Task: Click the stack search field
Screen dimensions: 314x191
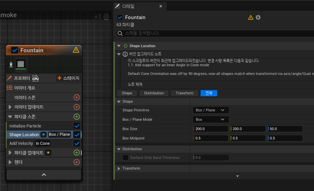Action: 215,33
